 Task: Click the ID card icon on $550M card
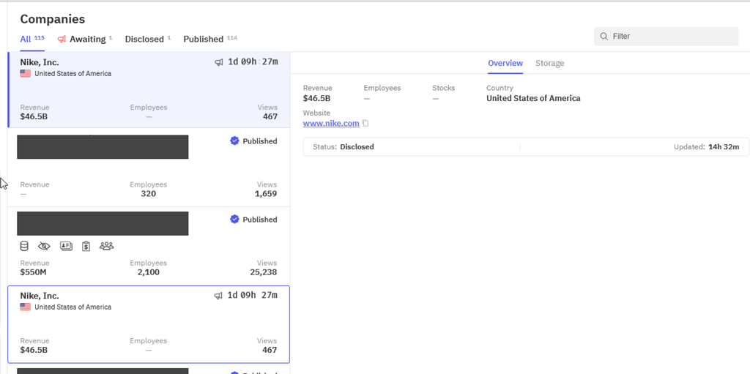(66, 246)
